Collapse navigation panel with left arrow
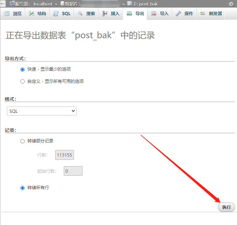The image size is (237, 225). (3, 4)
